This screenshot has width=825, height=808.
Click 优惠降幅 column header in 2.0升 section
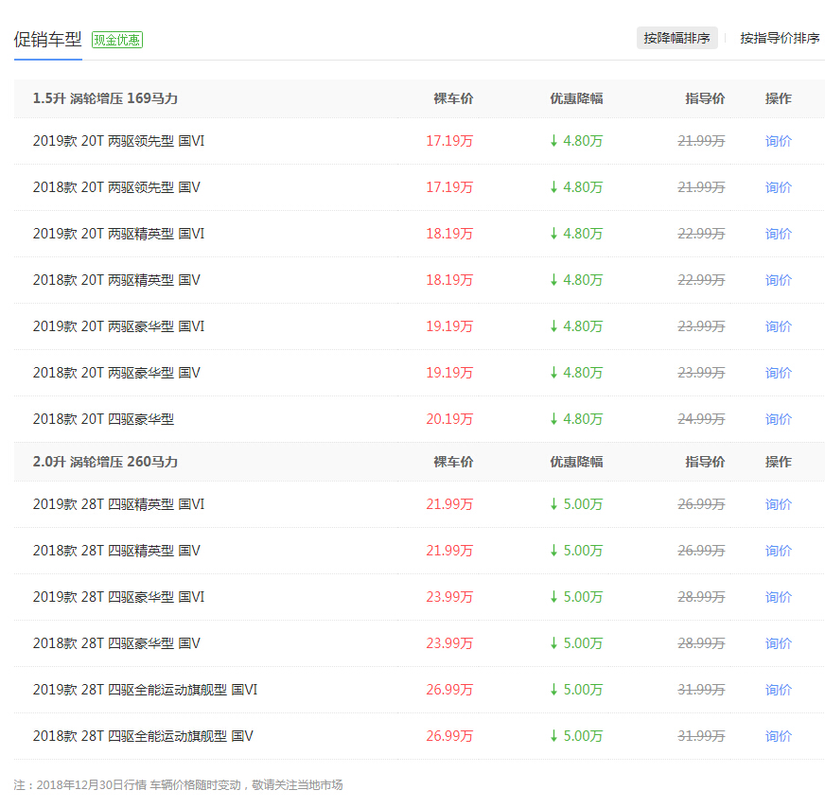576,462
